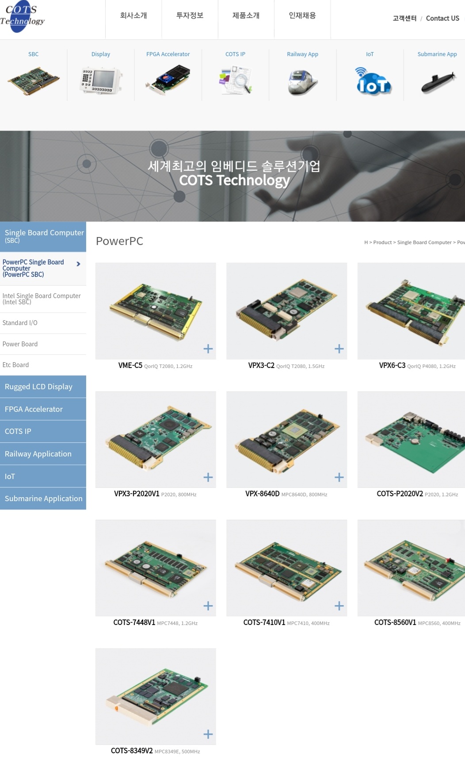Click the PowerPC page heading
Viewport: 465px width, 767px height.
tap(119, 241)
